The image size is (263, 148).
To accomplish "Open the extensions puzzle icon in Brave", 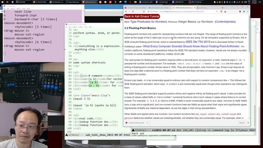I will pyautogui.click(x=240, y=12).
